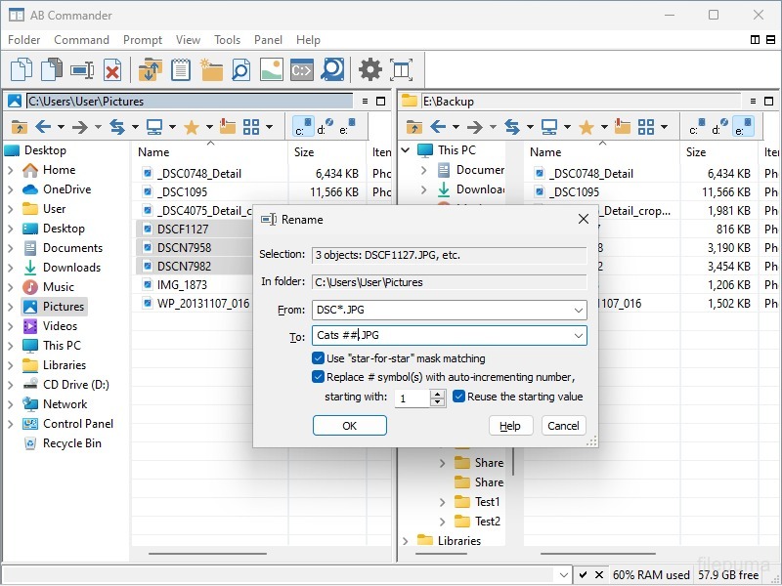Increase the 'starting with' number by one
This screenshot has height=586, width=782.
[x=438, y=394]
